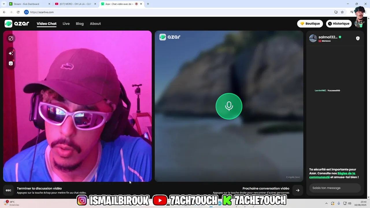
Task: Open the Règles de la communauté link
Action: click(x=332, y=175)
